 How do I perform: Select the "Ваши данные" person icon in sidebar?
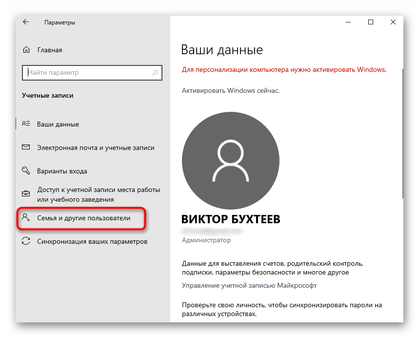[26, 124]
